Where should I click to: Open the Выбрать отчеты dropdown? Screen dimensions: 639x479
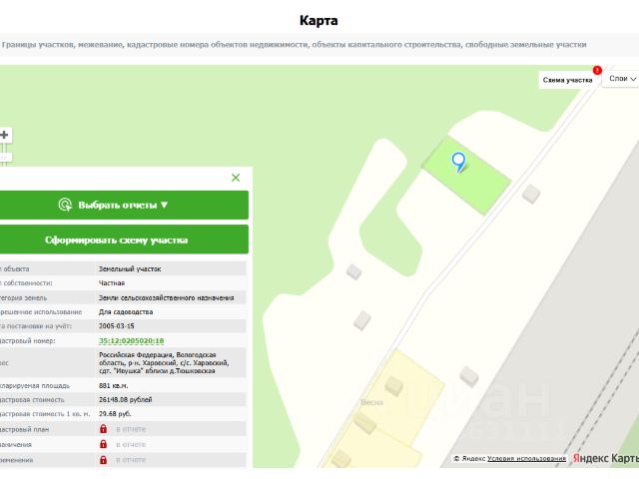[x=123, y=205]
